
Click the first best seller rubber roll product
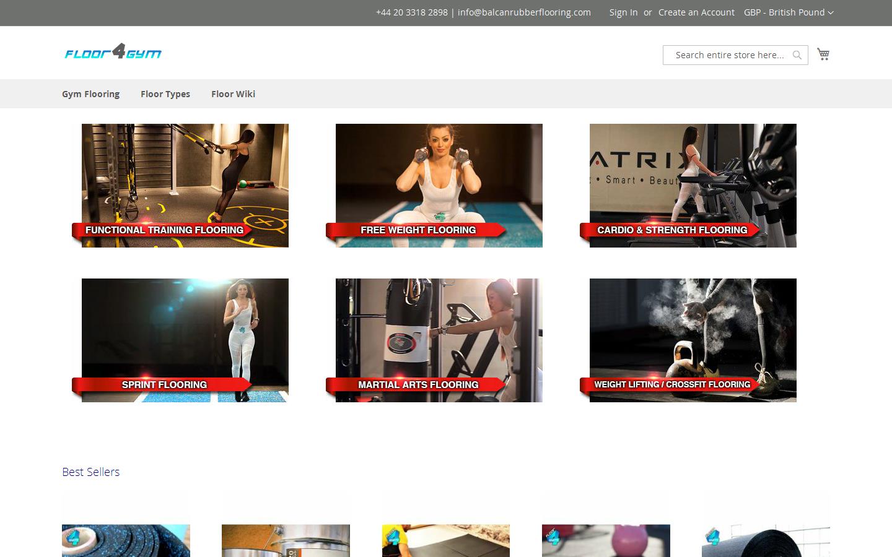point(126,540)
